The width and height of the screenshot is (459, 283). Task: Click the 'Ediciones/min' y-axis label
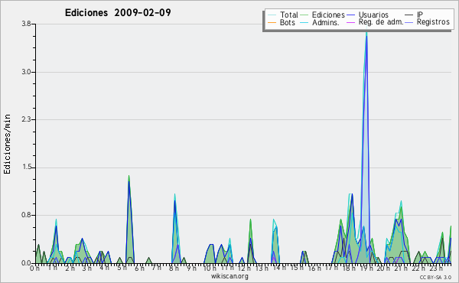(7, 144)
